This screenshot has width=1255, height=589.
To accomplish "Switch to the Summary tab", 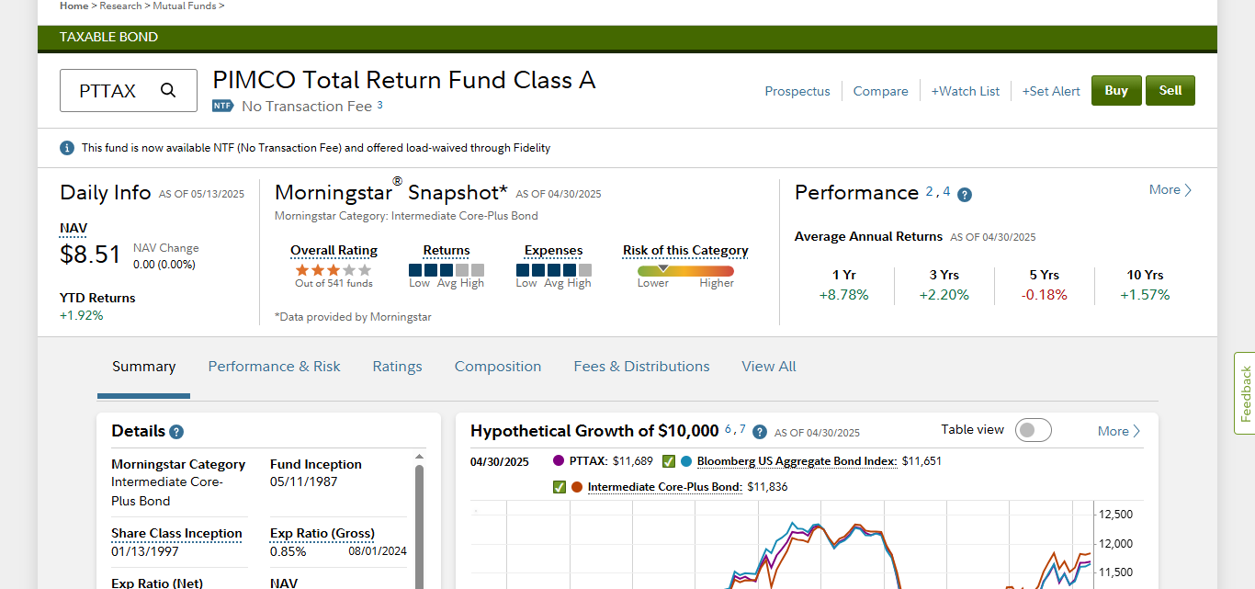I will pos(143,367).
